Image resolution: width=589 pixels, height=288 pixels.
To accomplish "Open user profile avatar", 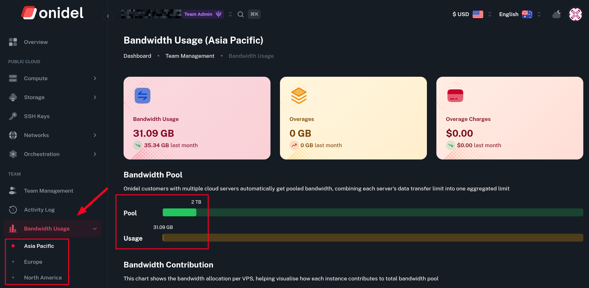I will coord(575,14).
